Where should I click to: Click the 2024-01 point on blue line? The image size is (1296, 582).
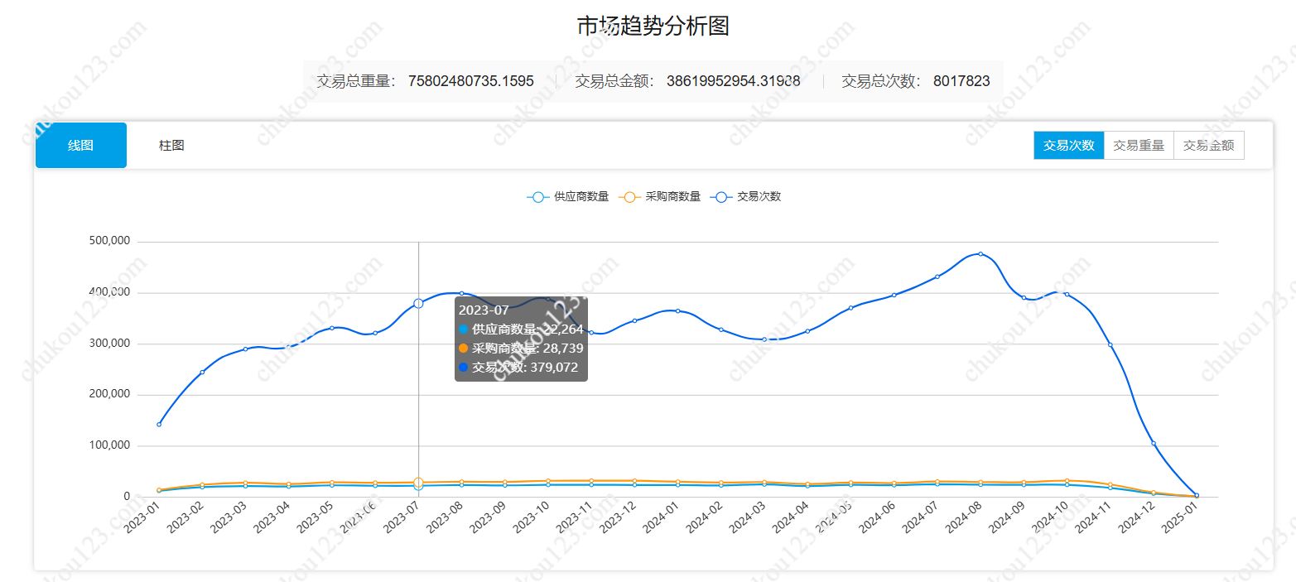coord(677,311)
